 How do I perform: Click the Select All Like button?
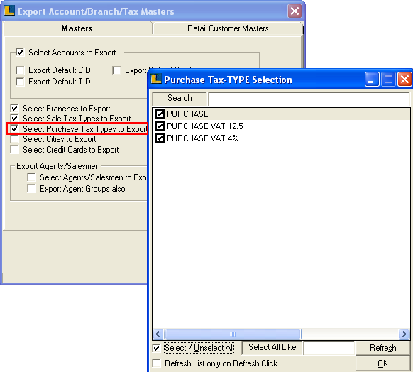click(x=272, y=347)
